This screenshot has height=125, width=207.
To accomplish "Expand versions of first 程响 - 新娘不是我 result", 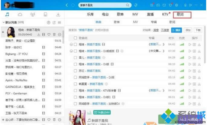I will click(71, 44).
